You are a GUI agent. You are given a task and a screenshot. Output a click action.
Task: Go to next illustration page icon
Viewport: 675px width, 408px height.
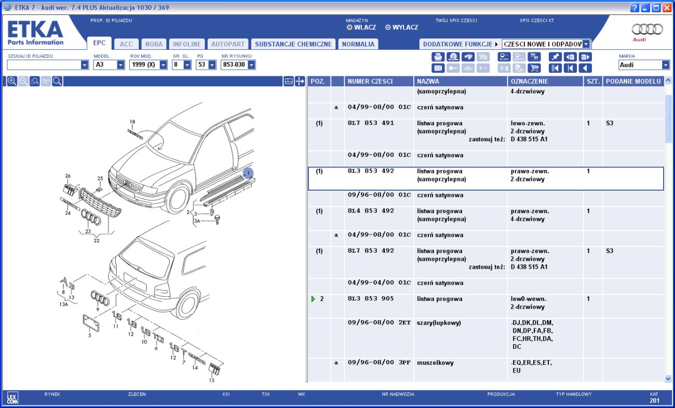(585, 57)
